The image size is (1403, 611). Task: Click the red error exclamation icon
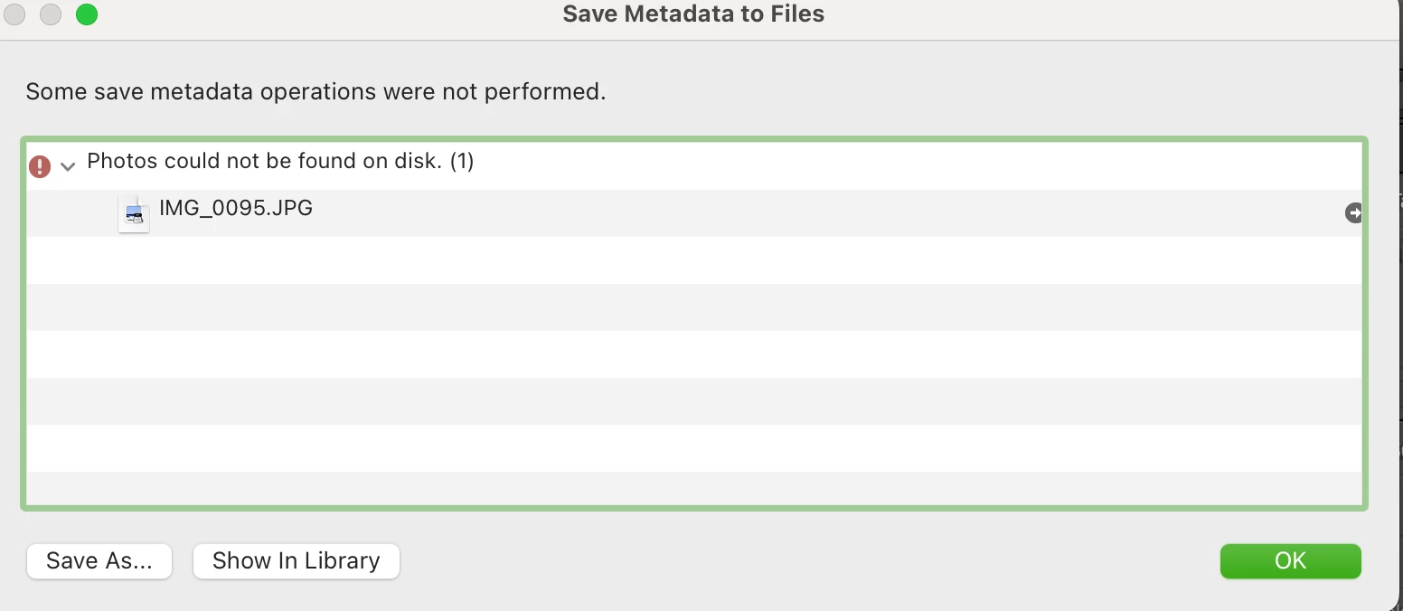click(x=40, y=166)
